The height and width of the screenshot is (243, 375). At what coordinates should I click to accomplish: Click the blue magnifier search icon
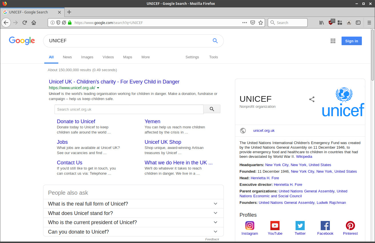215,41
